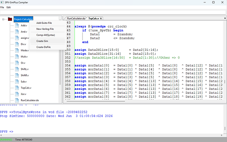Open the editor tab list dropdown arrow
Viewport: 227px width, 142px height.
[x=225, y=18]
